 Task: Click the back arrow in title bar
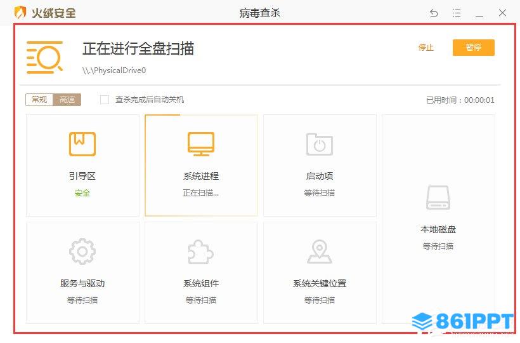coord(434,13)
